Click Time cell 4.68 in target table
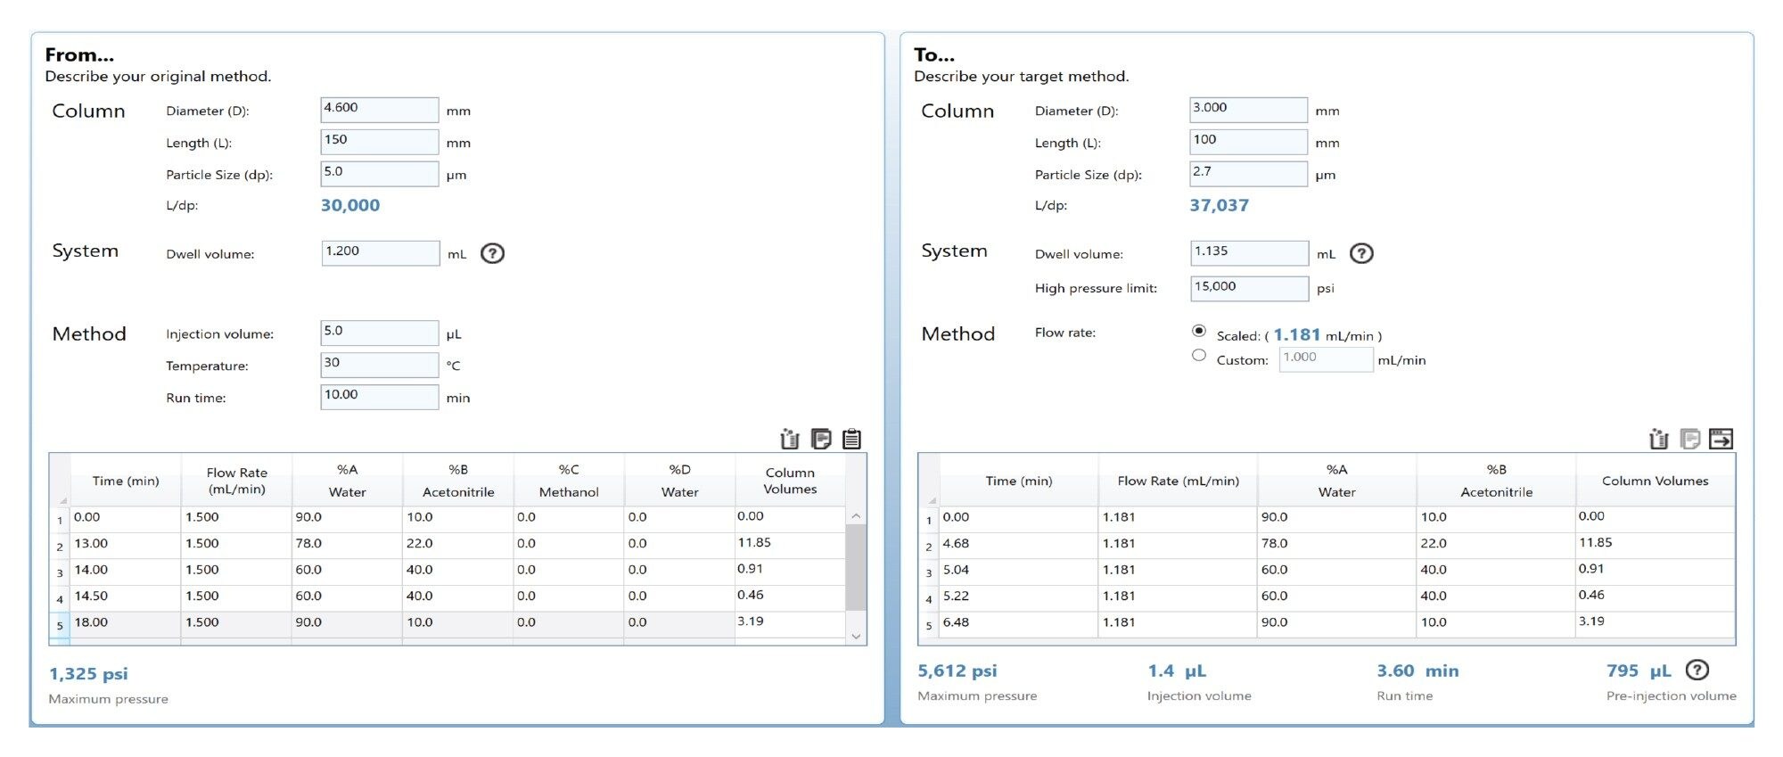The height and width of the screenshot is (757, 1783). (x=1019, y=546)
